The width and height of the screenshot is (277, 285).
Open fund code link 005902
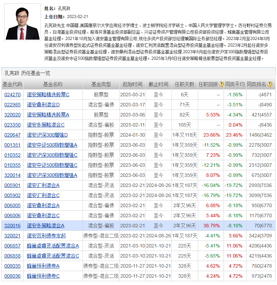[12, 196]
